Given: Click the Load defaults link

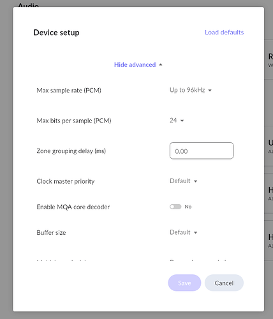Looking at the screenshot, I should [x=224, y=33].
